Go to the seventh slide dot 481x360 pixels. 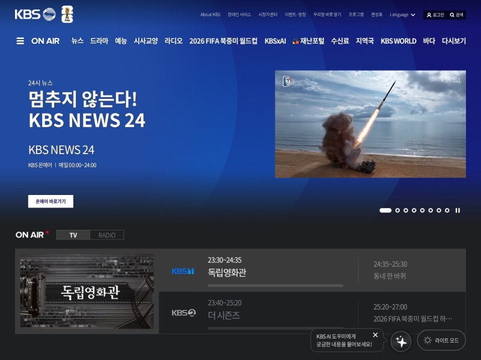[439, 211]
